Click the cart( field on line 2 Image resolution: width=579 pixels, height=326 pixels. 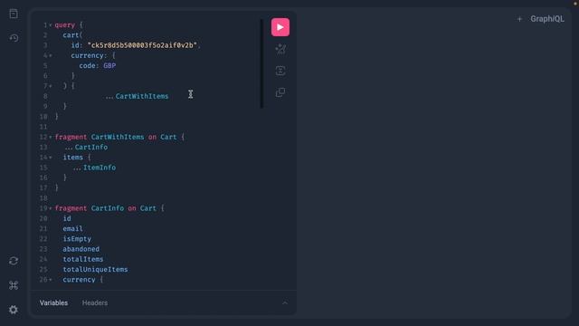[x=72, y=35]
